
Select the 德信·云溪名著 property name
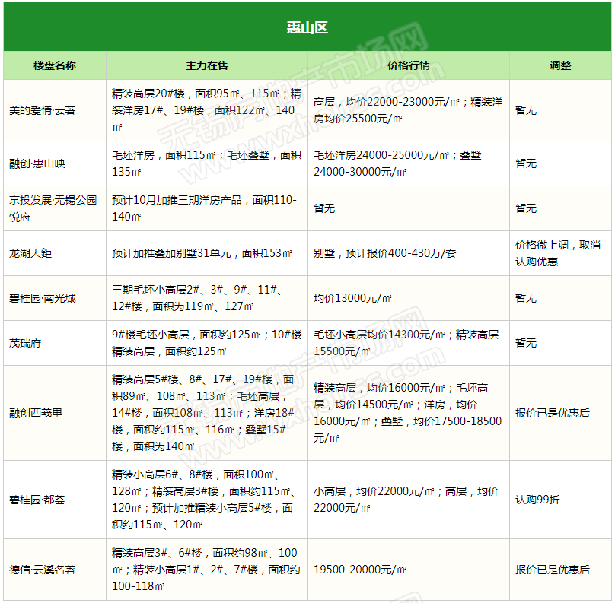43,570
